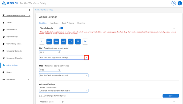
Task: Open the Auto Stop Work dropdown
Action: [64, 75]
